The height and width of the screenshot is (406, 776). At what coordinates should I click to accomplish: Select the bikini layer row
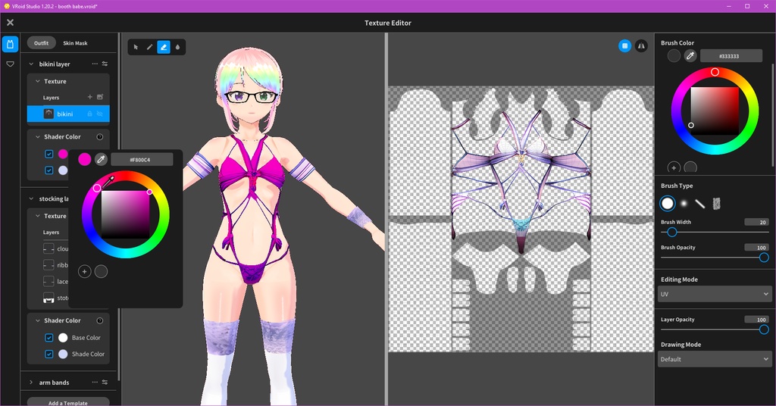68,114
